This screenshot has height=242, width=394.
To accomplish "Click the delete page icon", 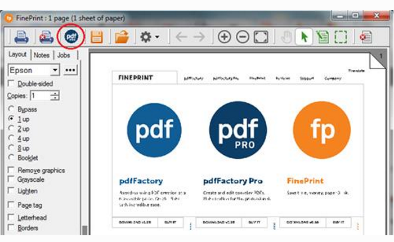I will (x=366, y=37).
